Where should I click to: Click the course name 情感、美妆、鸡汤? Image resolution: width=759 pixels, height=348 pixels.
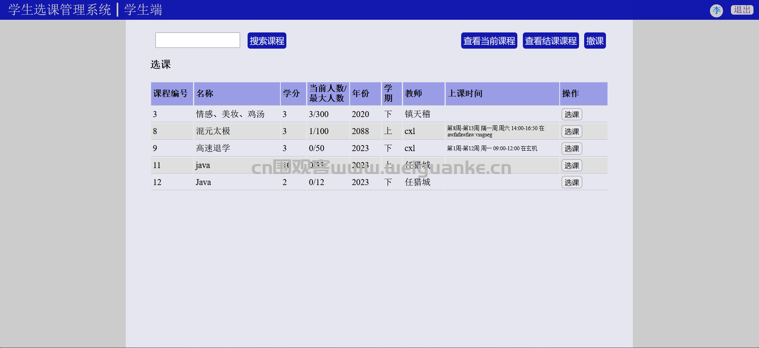click(x=230, y=114)
